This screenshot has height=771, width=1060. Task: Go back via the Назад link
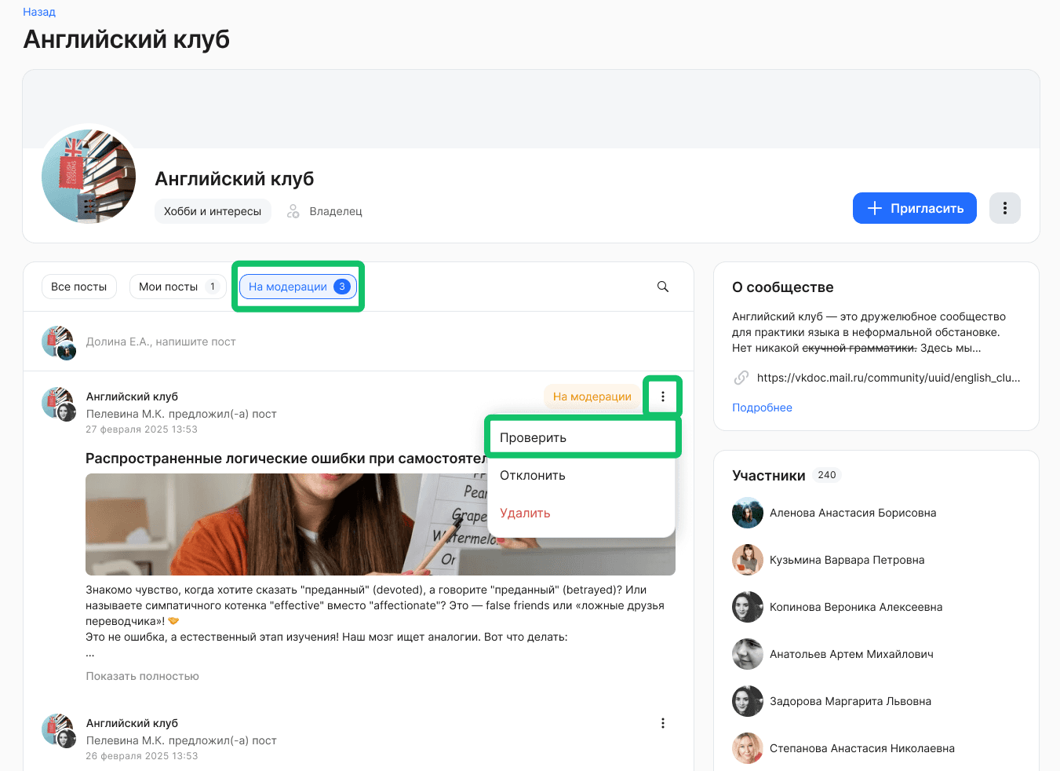39,12
